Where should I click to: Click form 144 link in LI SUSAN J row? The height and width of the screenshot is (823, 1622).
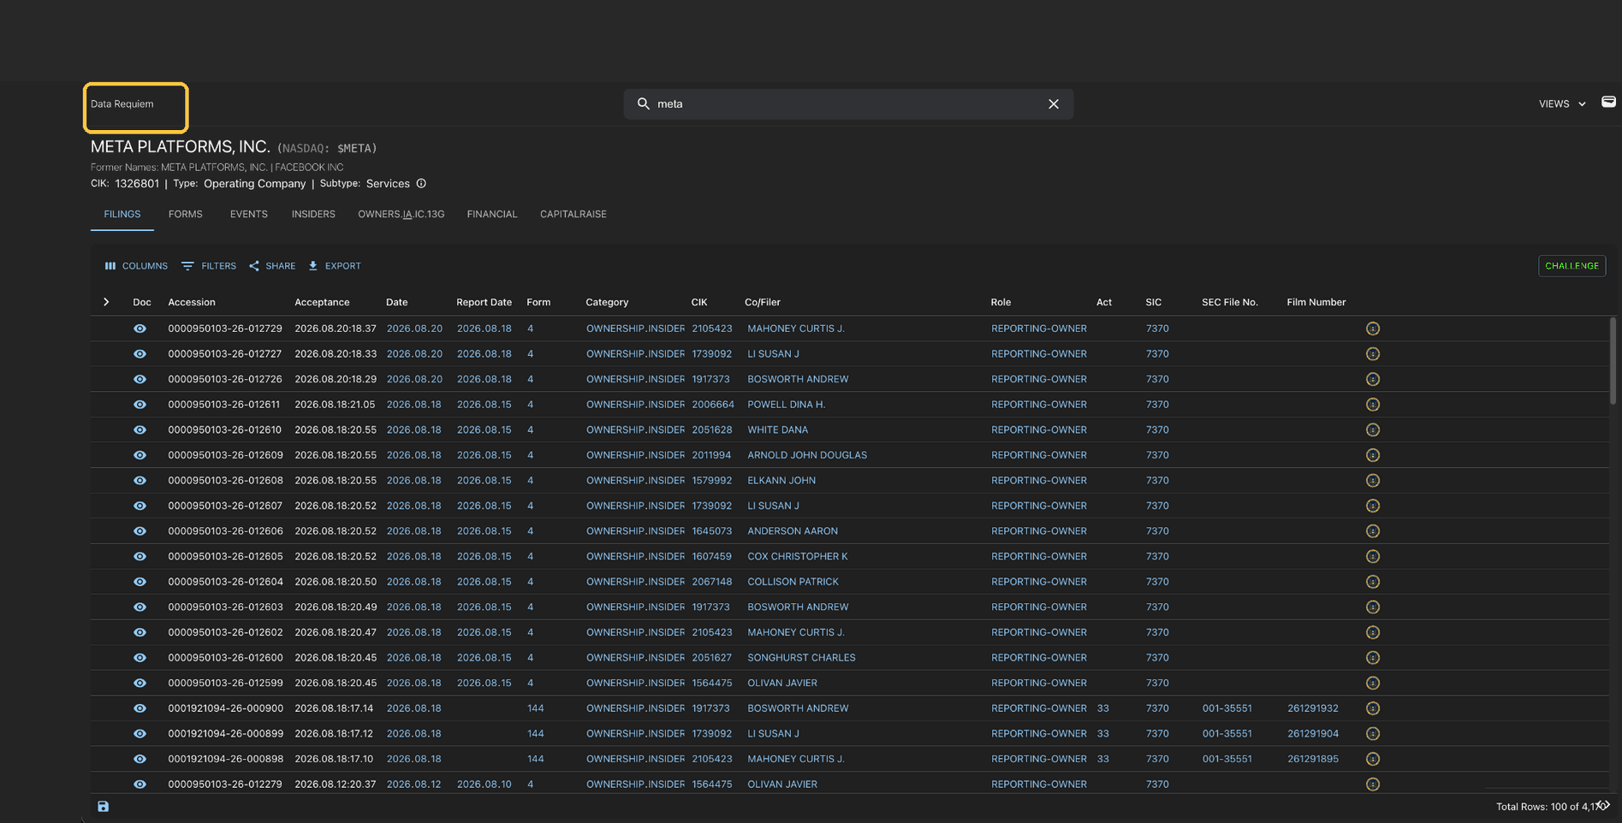click(536, 734)
